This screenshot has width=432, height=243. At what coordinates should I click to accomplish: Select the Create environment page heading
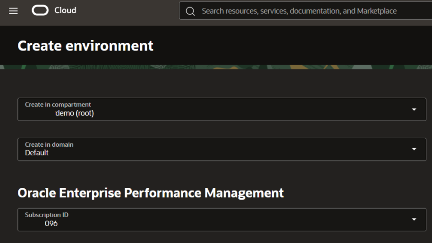pos(85,46)
